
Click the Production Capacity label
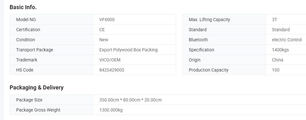click(x=209, y=70)
